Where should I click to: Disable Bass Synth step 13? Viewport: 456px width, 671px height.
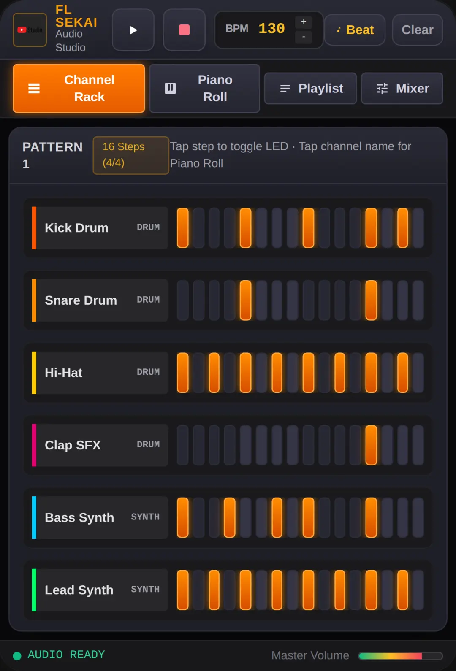click(x=372, y=517)
